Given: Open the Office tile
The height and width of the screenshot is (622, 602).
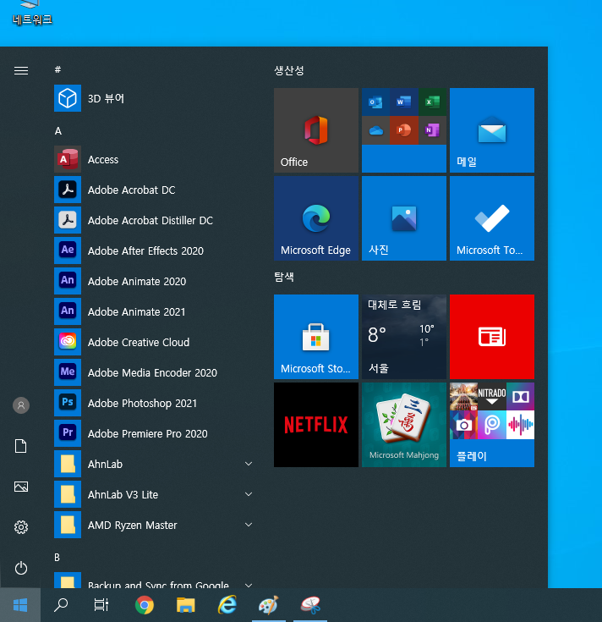Looking at the screenshot, I should pyautogui.click(x=316, y=130).
